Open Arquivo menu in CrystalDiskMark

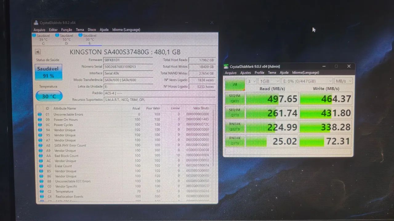231,73
